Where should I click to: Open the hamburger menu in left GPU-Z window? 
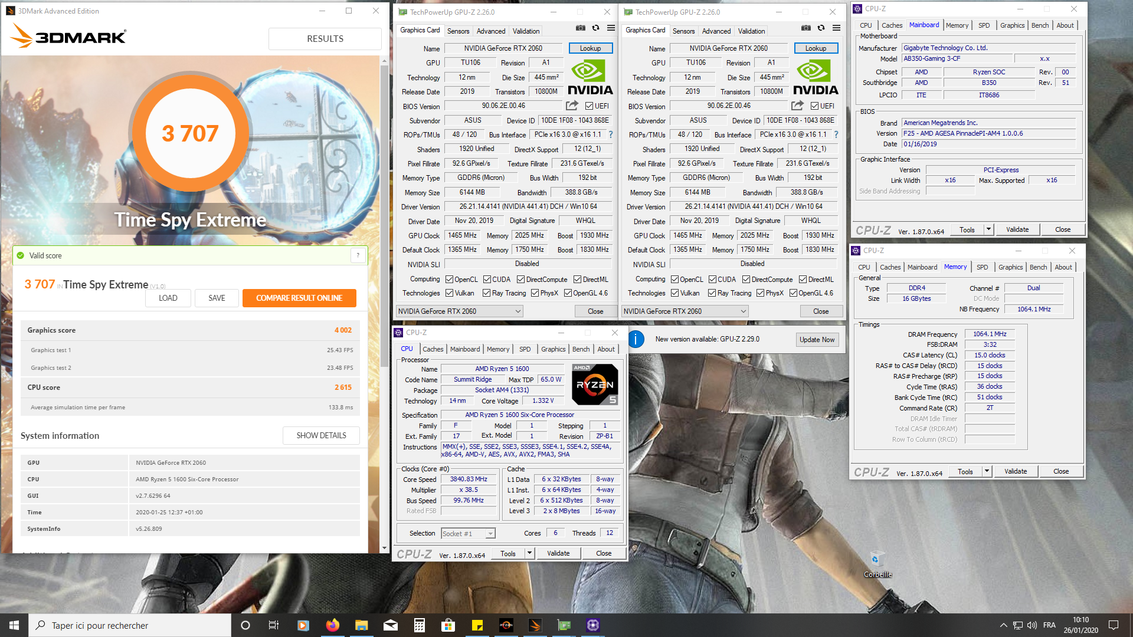pyautogui.click(x=611, y=28)
